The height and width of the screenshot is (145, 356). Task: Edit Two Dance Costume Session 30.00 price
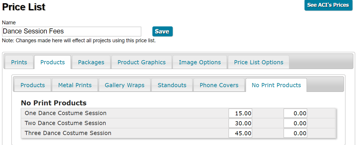(241, 123)
